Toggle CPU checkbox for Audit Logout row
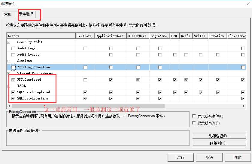 point(175,55)
